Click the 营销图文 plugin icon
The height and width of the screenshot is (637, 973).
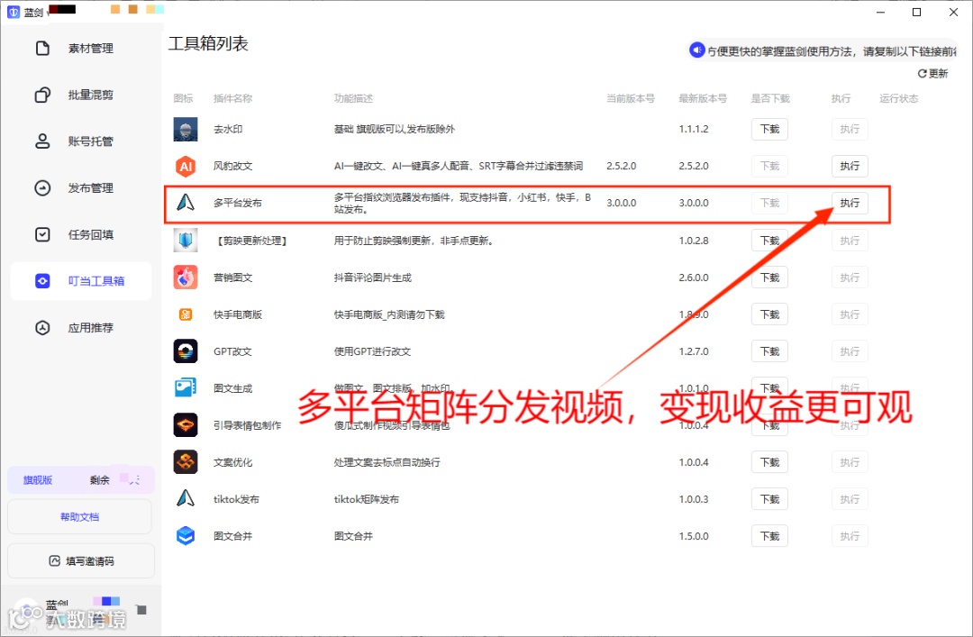[x=186, y=278]
